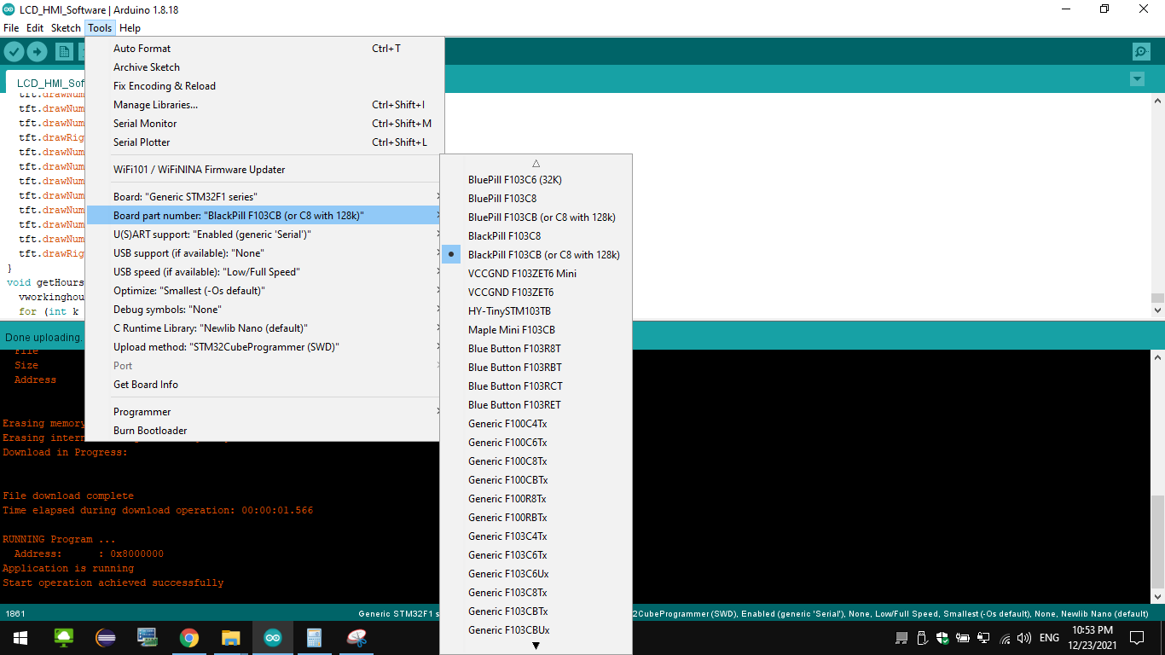1165x655 pixels.
Task: Click the ENG language indicator
Action: click(x=1049, y=638)
